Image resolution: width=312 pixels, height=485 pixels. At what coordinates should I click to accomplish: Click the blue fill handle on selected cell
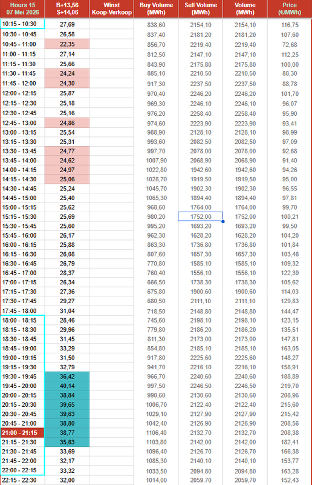(223, 221)
